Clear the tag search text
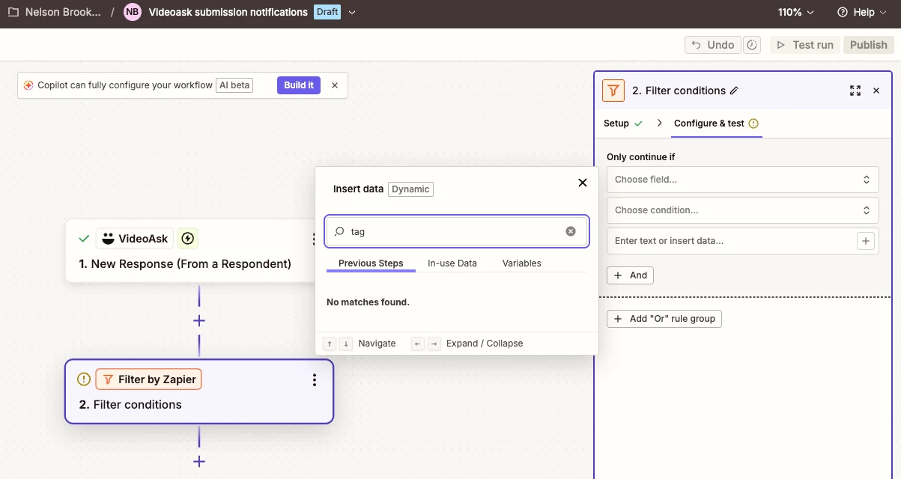Image resolution: width=901 pixels, height=479 pixels. (571, 231)
